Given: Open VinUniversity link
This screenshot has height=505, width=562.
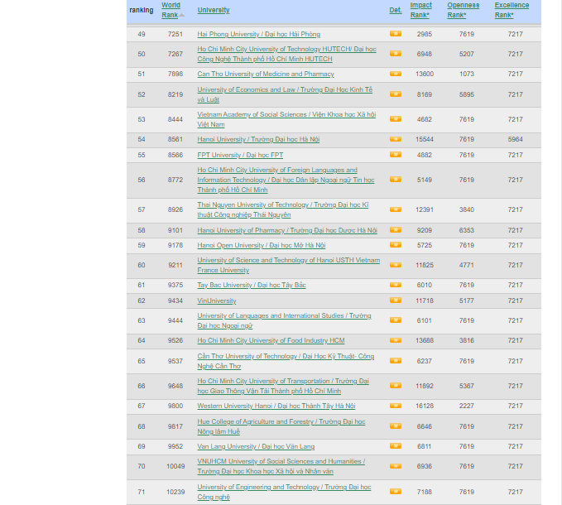Looking at the screenshot, I should 217,301.
